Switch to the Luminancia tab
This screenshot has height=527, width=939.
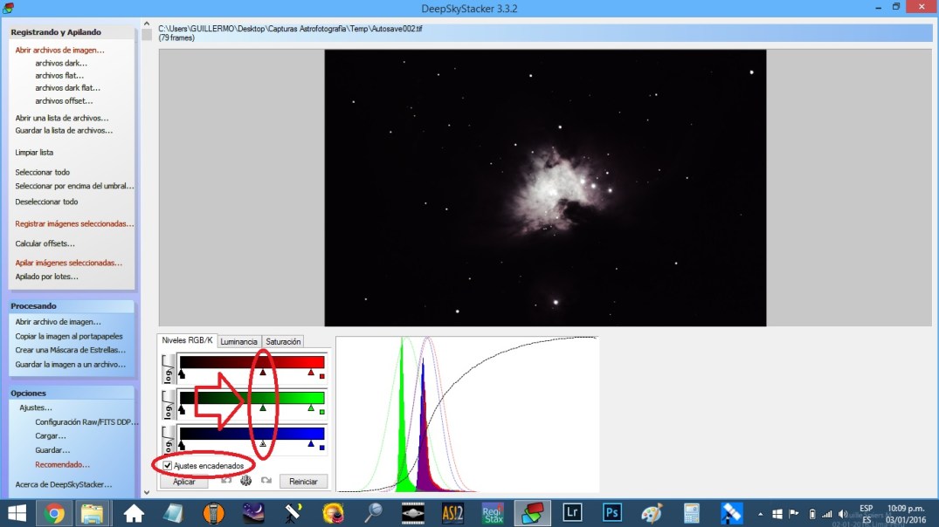click(x=238, y=341)
